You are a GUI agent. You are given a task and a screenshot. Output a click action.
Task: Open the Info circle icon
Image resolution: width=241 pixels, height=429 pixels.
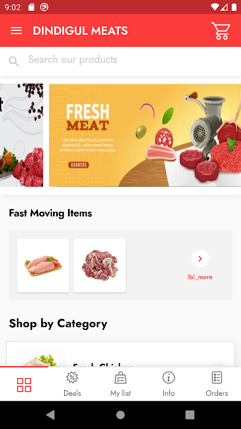(169, 378)
